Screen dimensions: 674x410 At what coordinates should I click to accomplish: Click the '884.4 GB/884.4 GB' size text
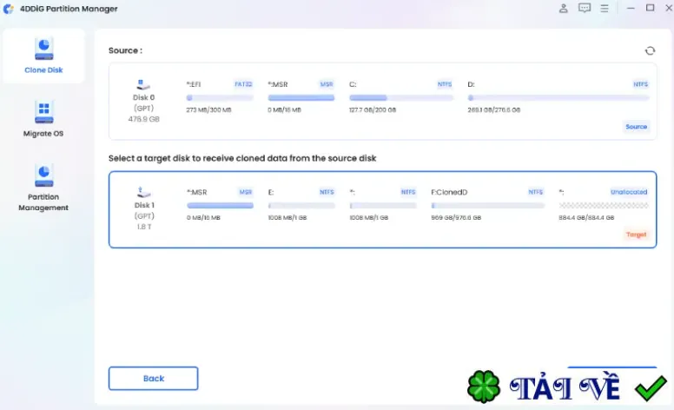[x=586, y=218]
